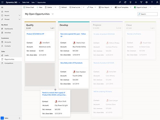Expand the Delete dropdown arrow
Screen dimensions: 160x120
pos(55,7)
